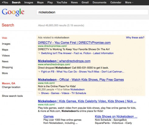Select News in the left sidebar
149x126 pixels.
tap(5, 61)
